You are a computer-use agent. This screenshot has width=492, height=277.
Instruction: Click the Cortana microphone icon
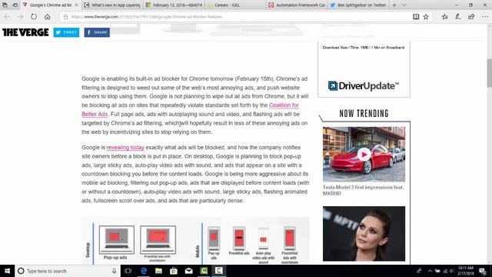point(114,271)
